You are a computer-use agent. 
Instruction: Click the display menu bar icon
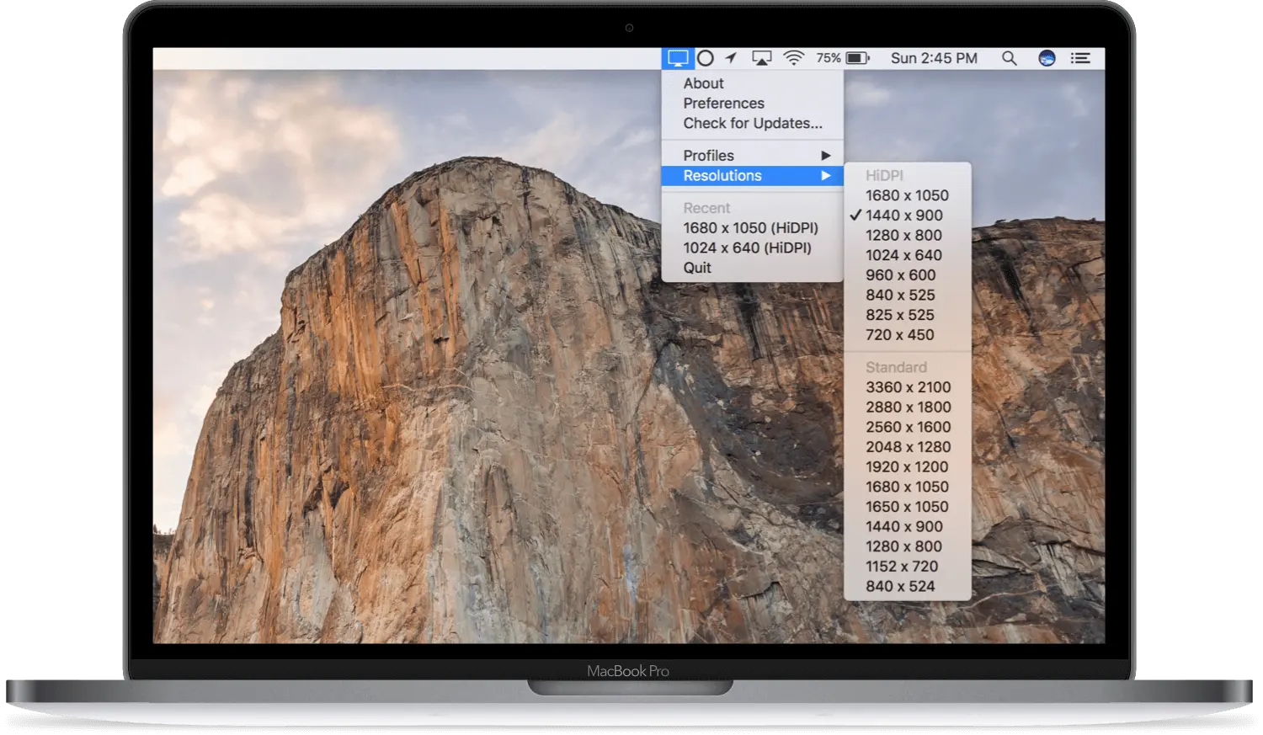pyautogui.click(x=678, y=58)
